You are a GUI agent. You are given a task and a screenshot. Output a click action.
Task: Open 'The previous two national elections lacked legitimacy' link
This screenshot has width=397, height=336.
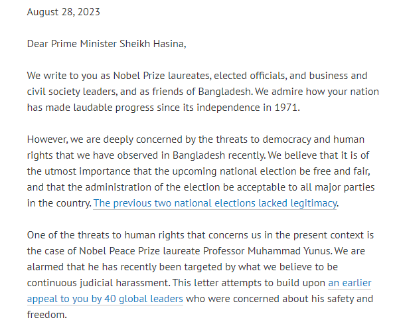(x=215, y=203)
